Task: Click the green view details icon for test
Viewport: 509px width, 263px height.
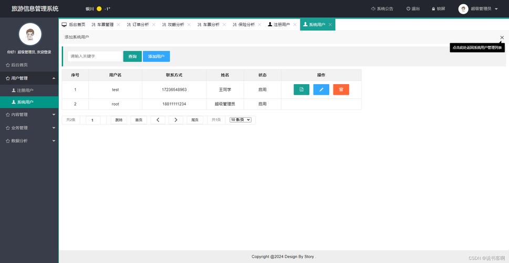Action: [x=302, y=89]
